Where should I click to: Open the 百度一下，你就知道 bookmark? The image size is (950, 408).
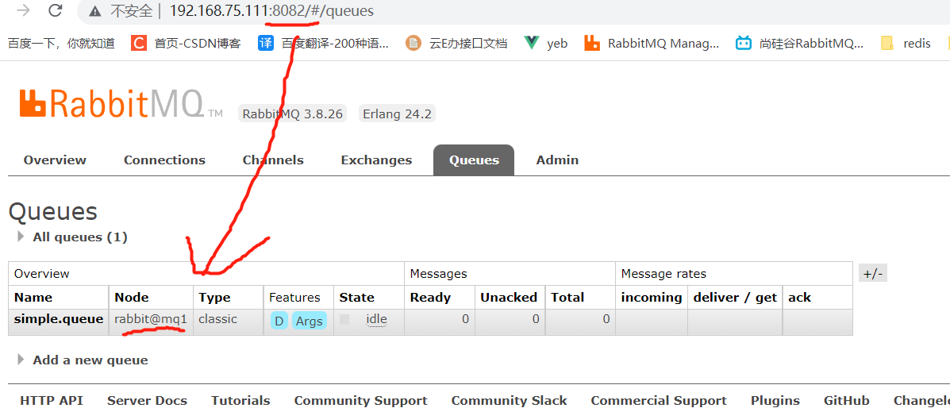pos(61,43)
